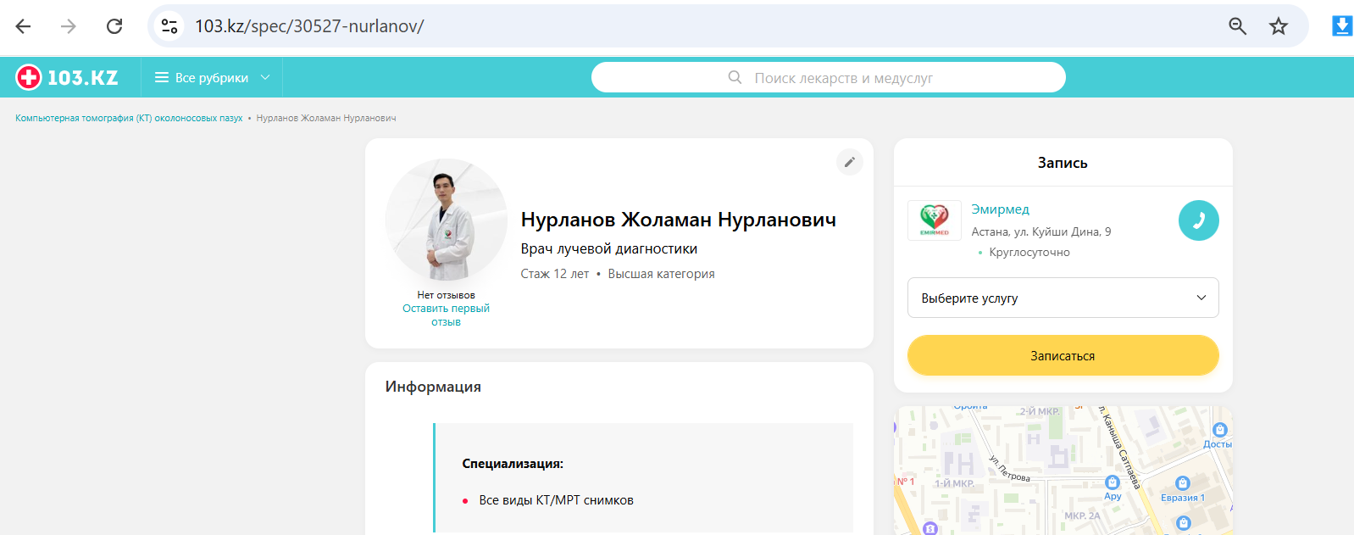The height and width of the screenshot is (535, 1354).
Task: Click the Специализация: label
Action: 513,464
